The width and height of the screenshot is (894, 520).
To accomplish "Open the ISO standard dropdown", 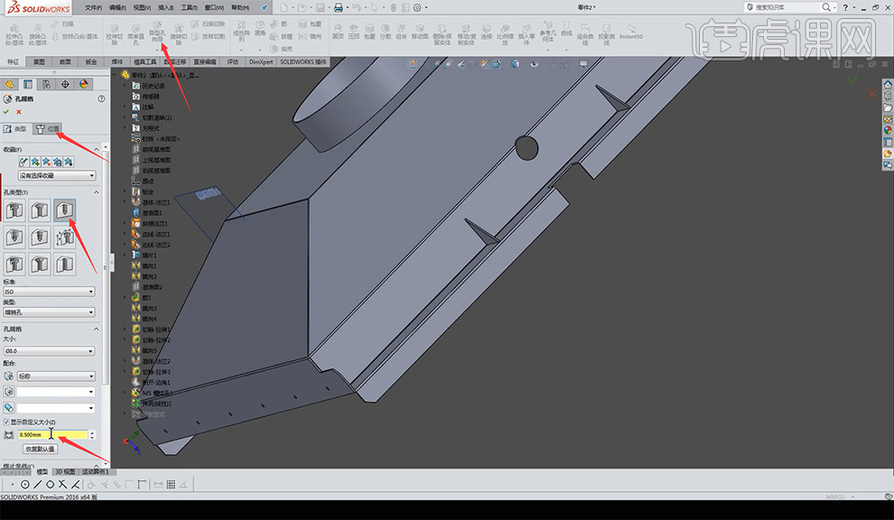I will [50, 292].
